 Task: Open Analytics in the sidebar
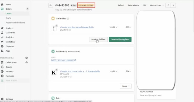point(10,37)
